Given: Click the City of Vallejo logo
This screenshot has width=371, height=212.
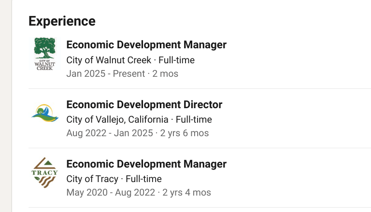Looking at the screenshot, I should 45,113.
